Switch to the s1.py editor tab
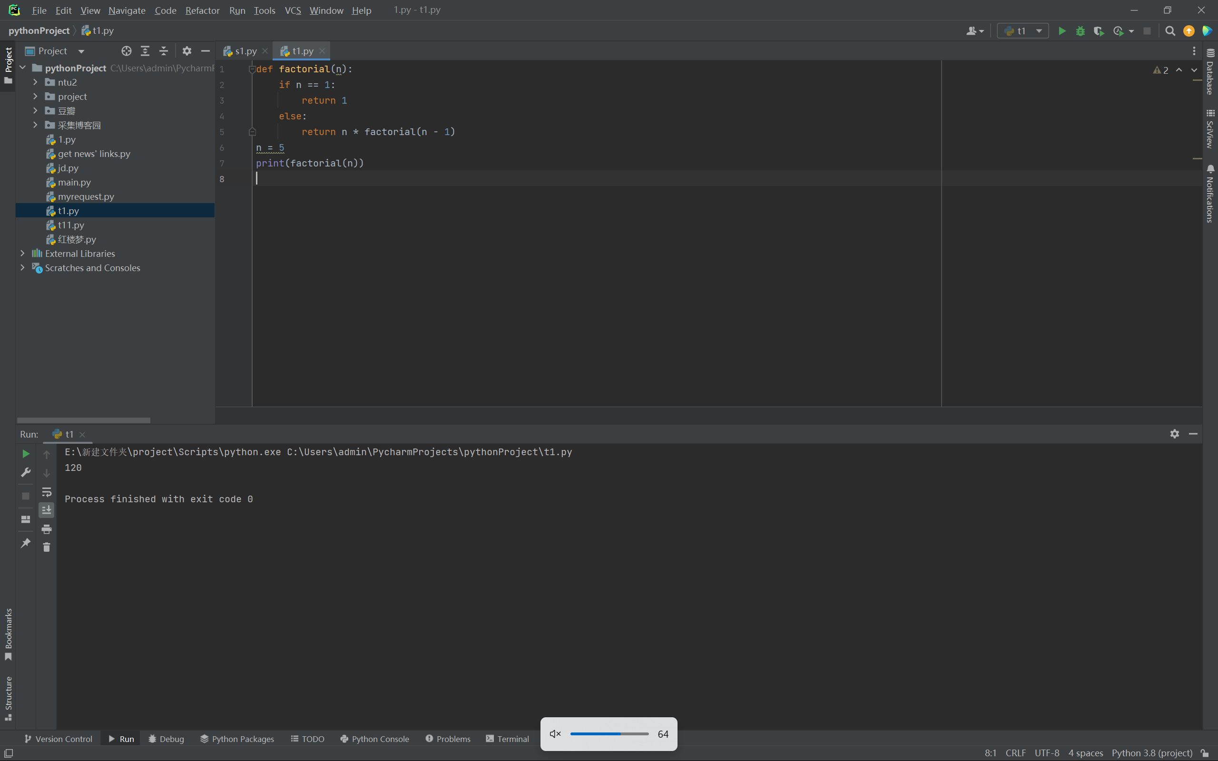 tap(246, 51)
